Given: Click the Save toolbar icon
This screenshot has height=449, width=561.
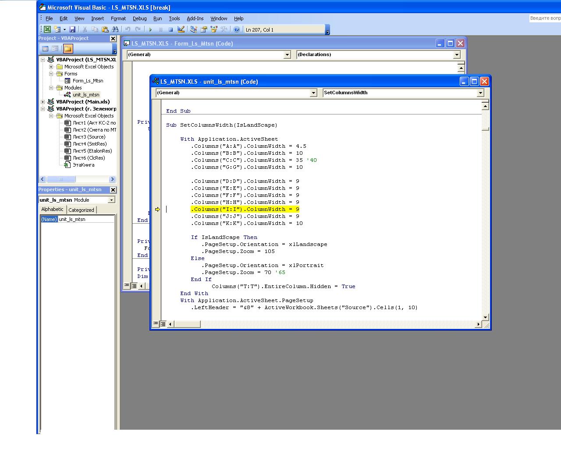Looking at the screenshot, I should 72,29.
